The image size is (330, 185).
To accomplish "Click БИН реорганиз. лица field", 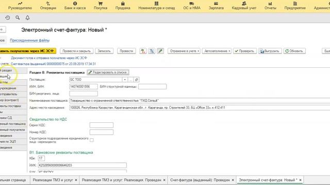I will (84, 94).
